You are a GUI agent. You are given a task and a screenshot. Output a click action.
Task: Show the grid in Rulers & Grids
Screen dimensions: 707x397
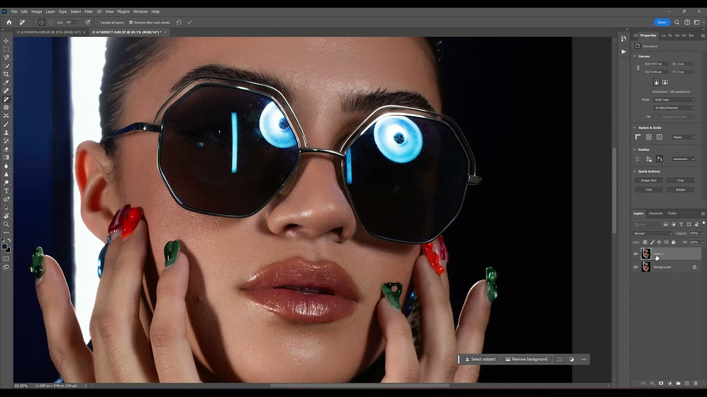point(648,137)
